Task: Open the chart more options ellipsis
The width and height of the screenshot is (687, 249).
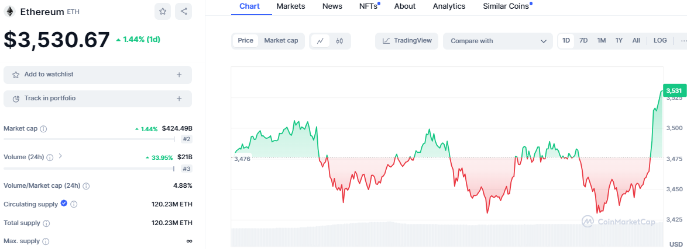Action: (683, 41)
